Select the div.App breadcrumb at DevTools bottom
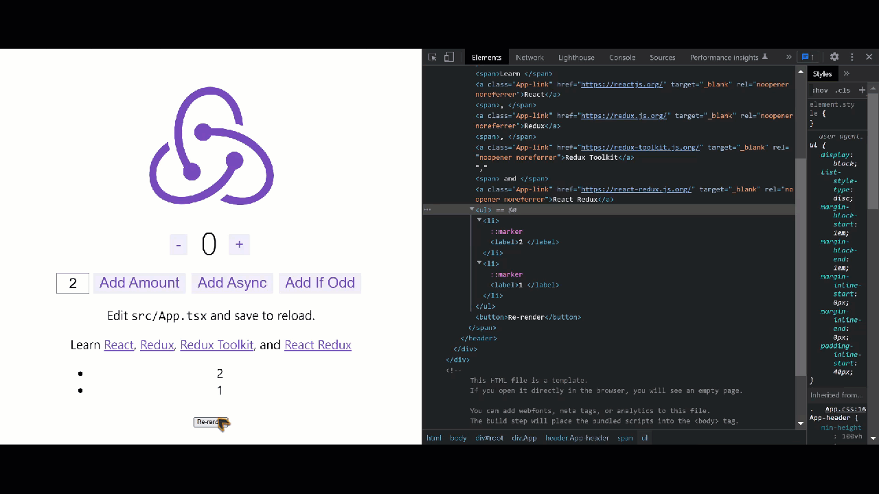The height and width of the screenshot is (494, 879). (x=525, y=438)
